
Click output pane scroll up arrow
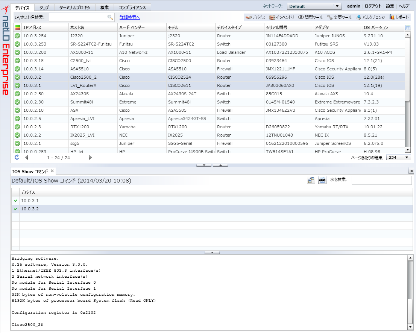coord(410,258)
